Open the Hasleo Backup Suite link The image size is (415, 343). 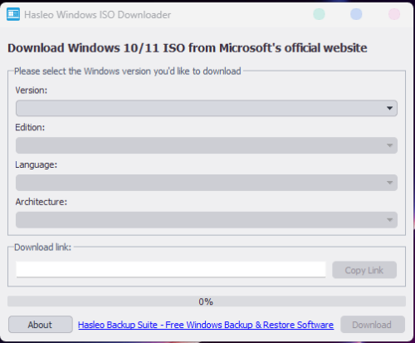pos(206,325)
